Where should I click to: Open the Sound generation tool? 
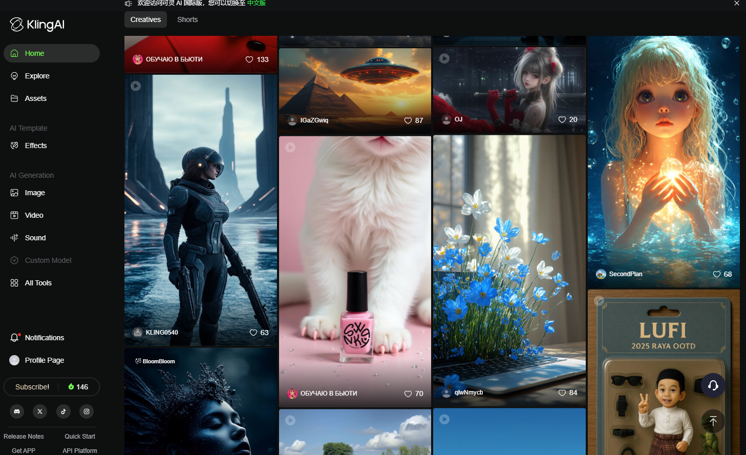[x=52, y=238]
